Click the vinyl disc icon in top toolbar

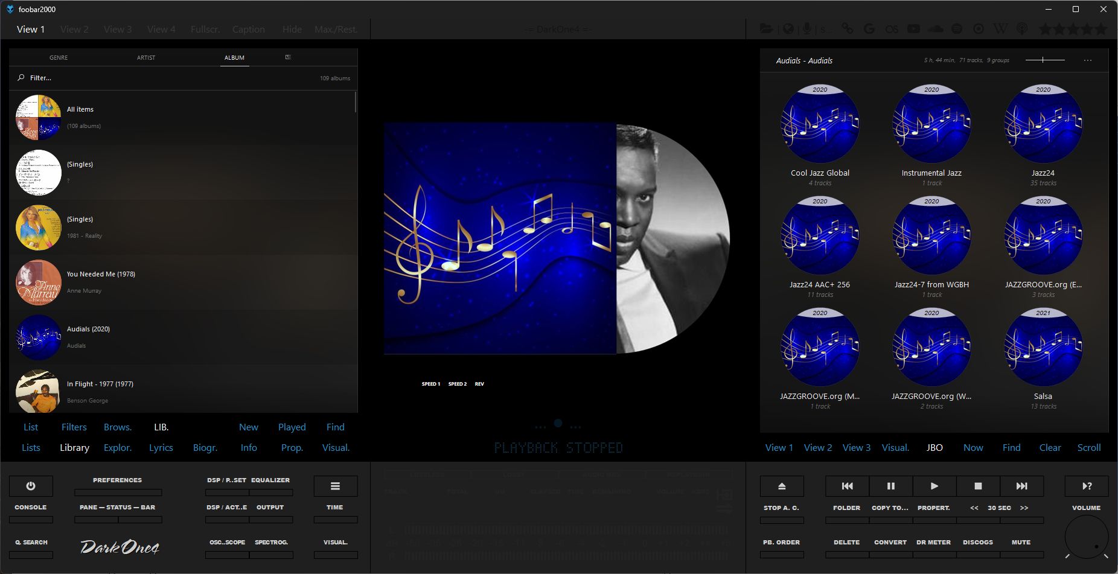979,29
